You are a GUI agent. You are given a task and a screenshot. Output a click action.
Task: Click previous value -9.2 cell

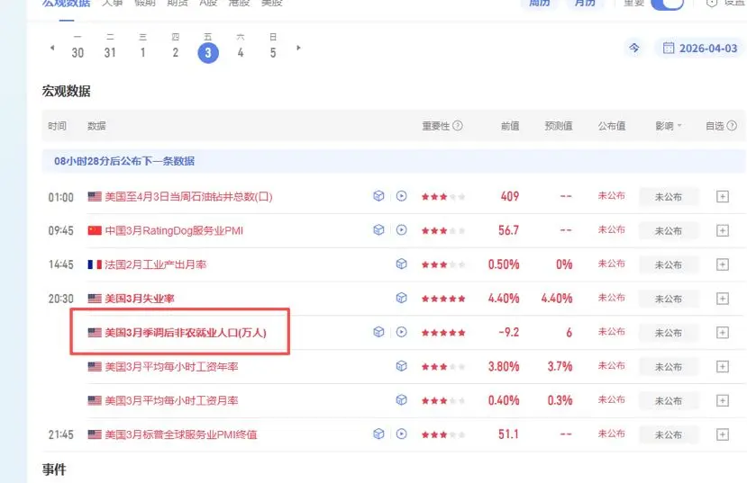[508, 332]
